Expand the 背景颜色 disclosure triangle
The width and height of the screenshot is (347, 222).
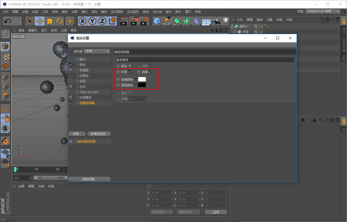pos(136,85)
